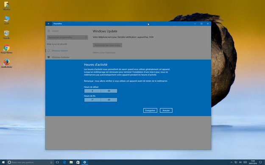Open Task View from the taskbar

pos(58,162)
